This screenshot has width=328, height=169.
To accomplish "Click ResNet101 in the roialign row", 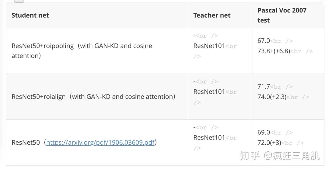I will coord(209,91).
